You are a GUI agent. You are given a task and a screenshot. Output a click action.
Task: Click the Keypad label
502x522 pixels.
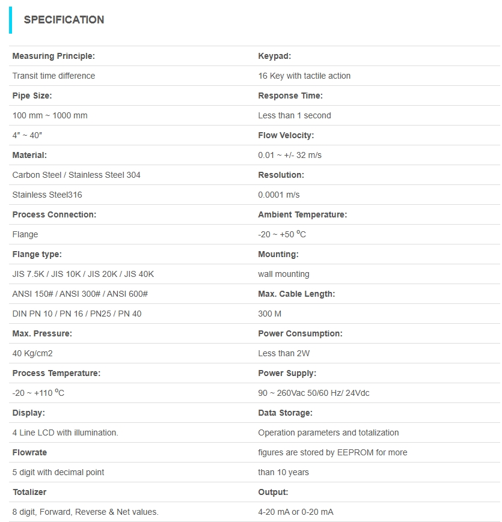coord(274,56)
